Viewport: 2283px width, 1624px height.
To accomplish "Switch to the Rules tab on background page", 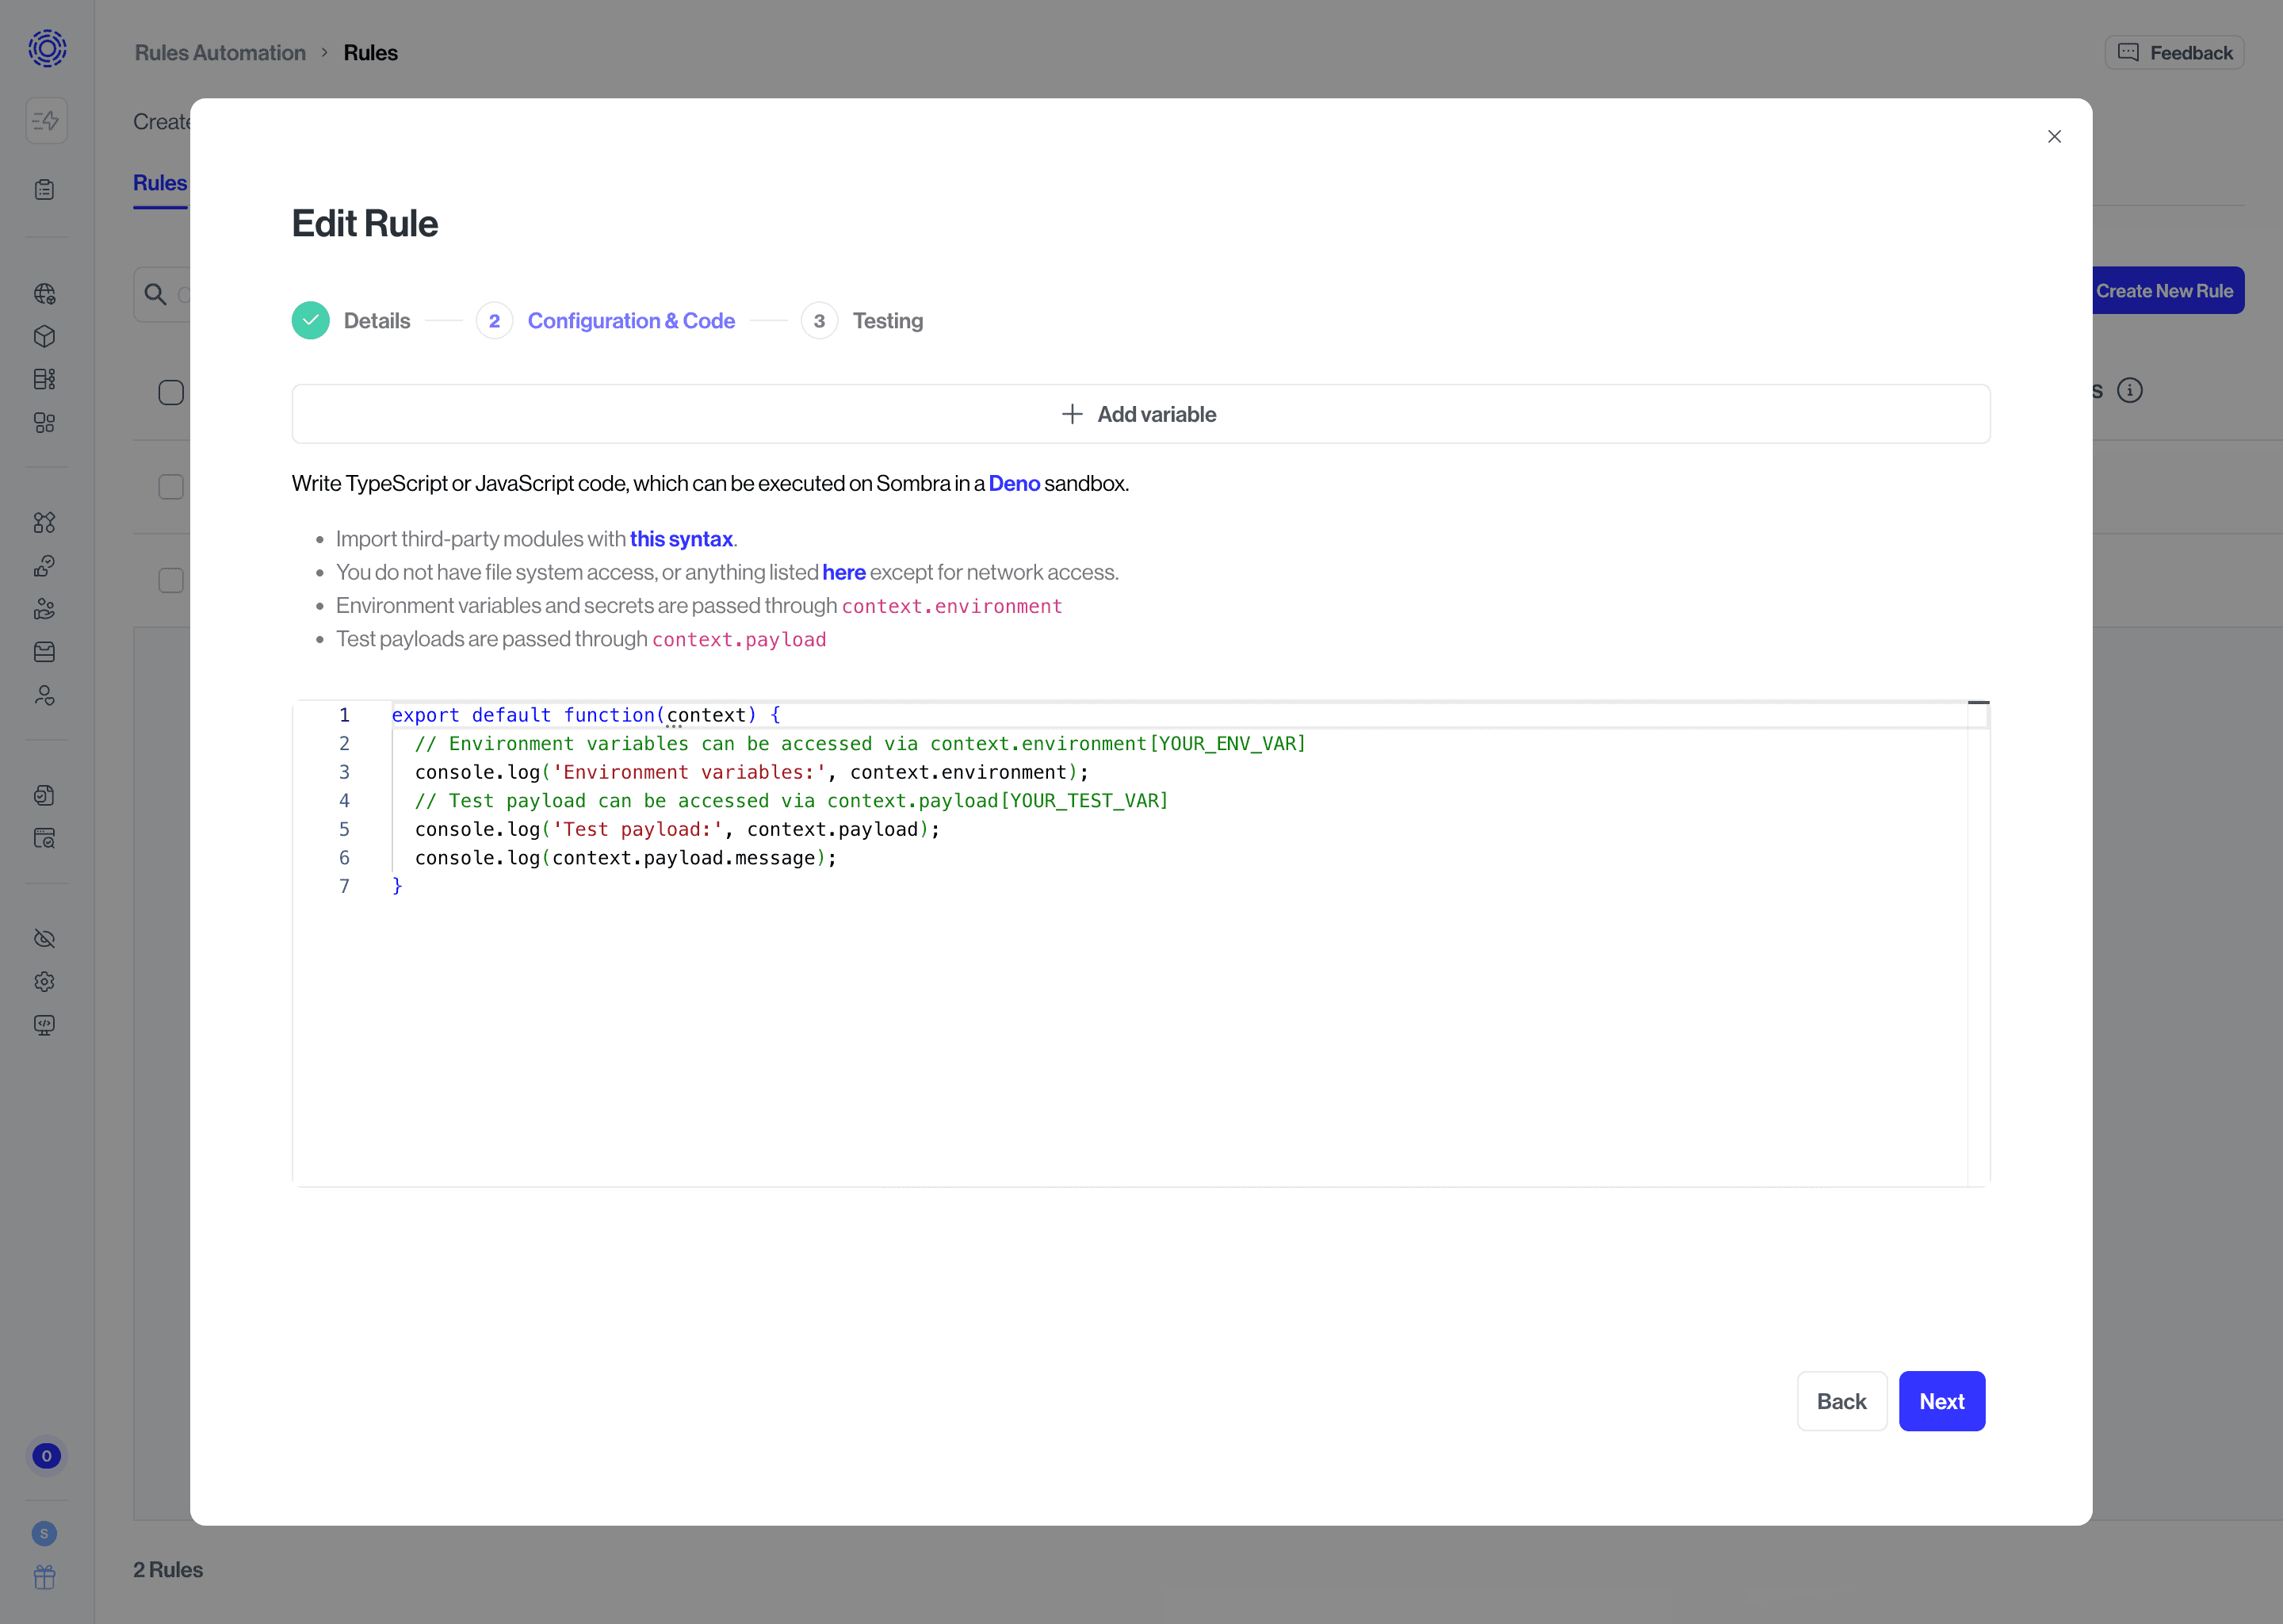I will click(160, 183).
